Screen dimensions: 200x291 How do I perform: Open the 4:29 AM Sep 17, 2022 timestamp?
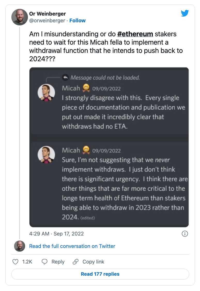[x=57, y=234]
